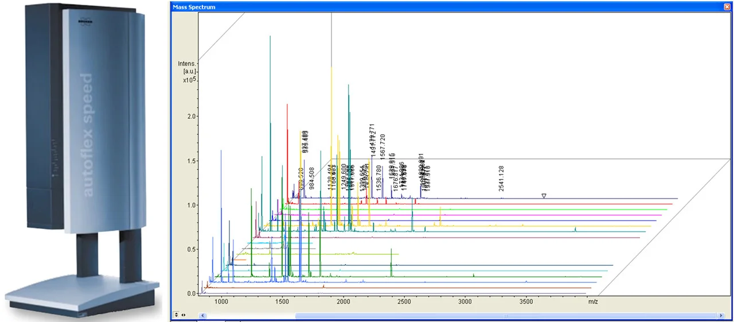
Task: Click the 3500 tick on the m/z axis
Action: click(526, 301)
